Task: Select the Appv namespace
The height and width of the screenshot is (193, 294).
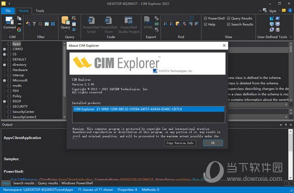Action: 17,44
